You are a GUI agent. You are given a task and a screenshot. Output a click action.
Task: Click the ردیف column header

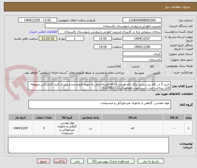click(188, 117)
